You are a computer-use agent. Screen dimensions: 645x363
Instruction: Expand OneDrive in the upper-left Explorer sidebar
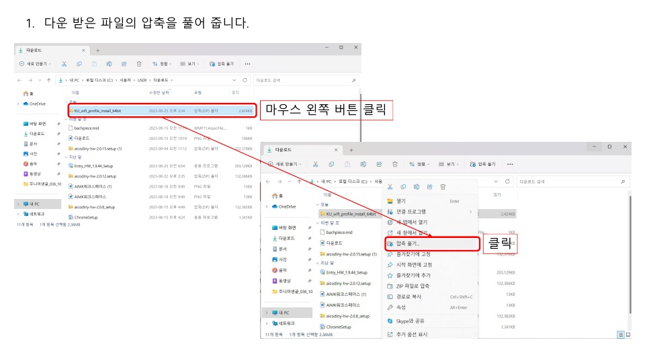19,104
